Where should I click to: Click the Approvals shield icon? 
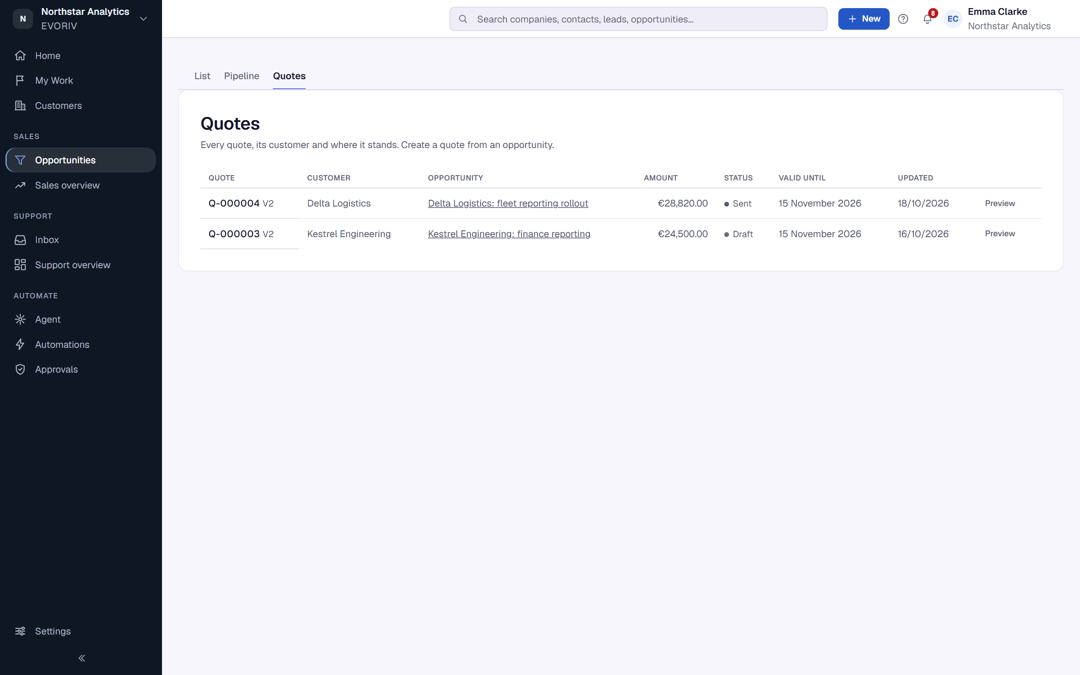click(20, 369)
